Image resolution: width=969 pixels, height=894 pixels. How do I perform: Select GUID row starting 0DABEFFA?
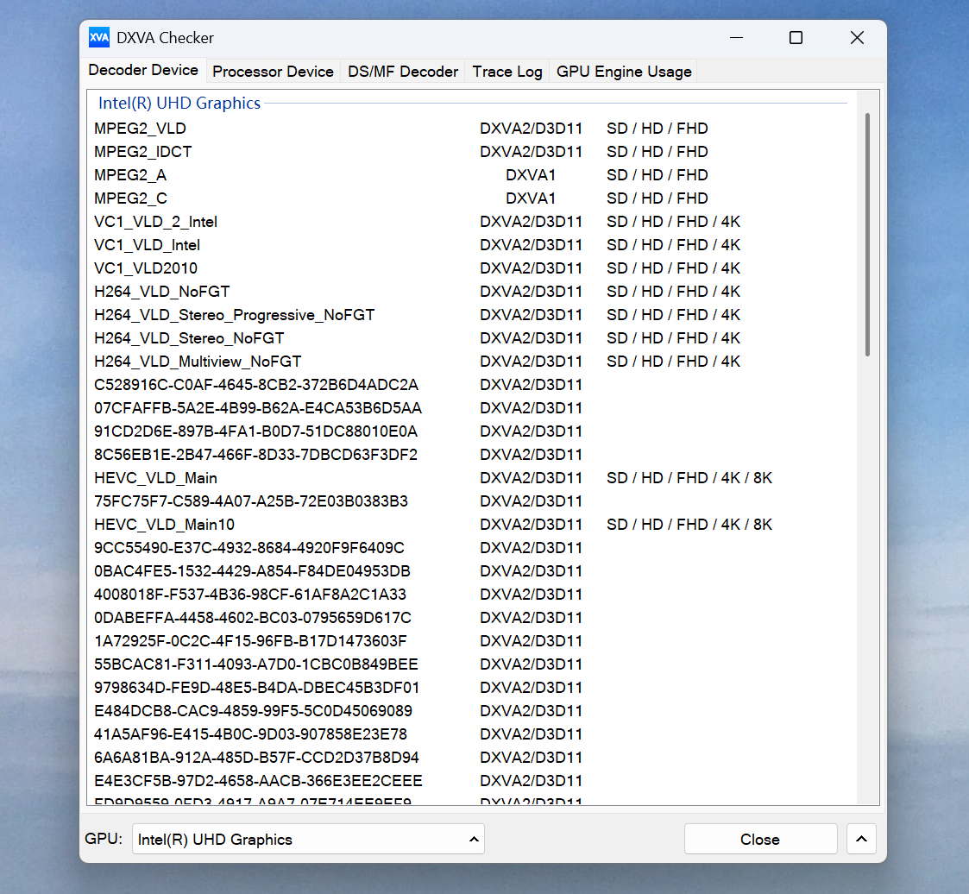[471, 618]
